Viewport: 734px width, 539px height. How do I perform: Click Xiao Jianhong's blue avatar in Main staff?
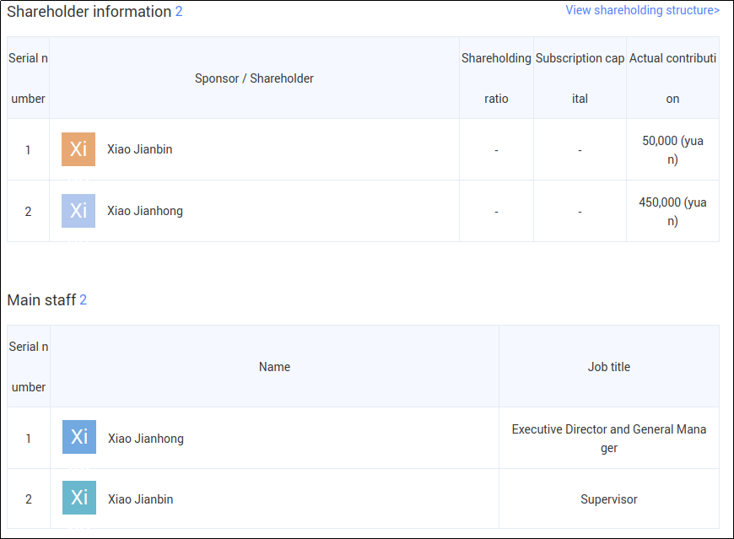coord(79,437)
